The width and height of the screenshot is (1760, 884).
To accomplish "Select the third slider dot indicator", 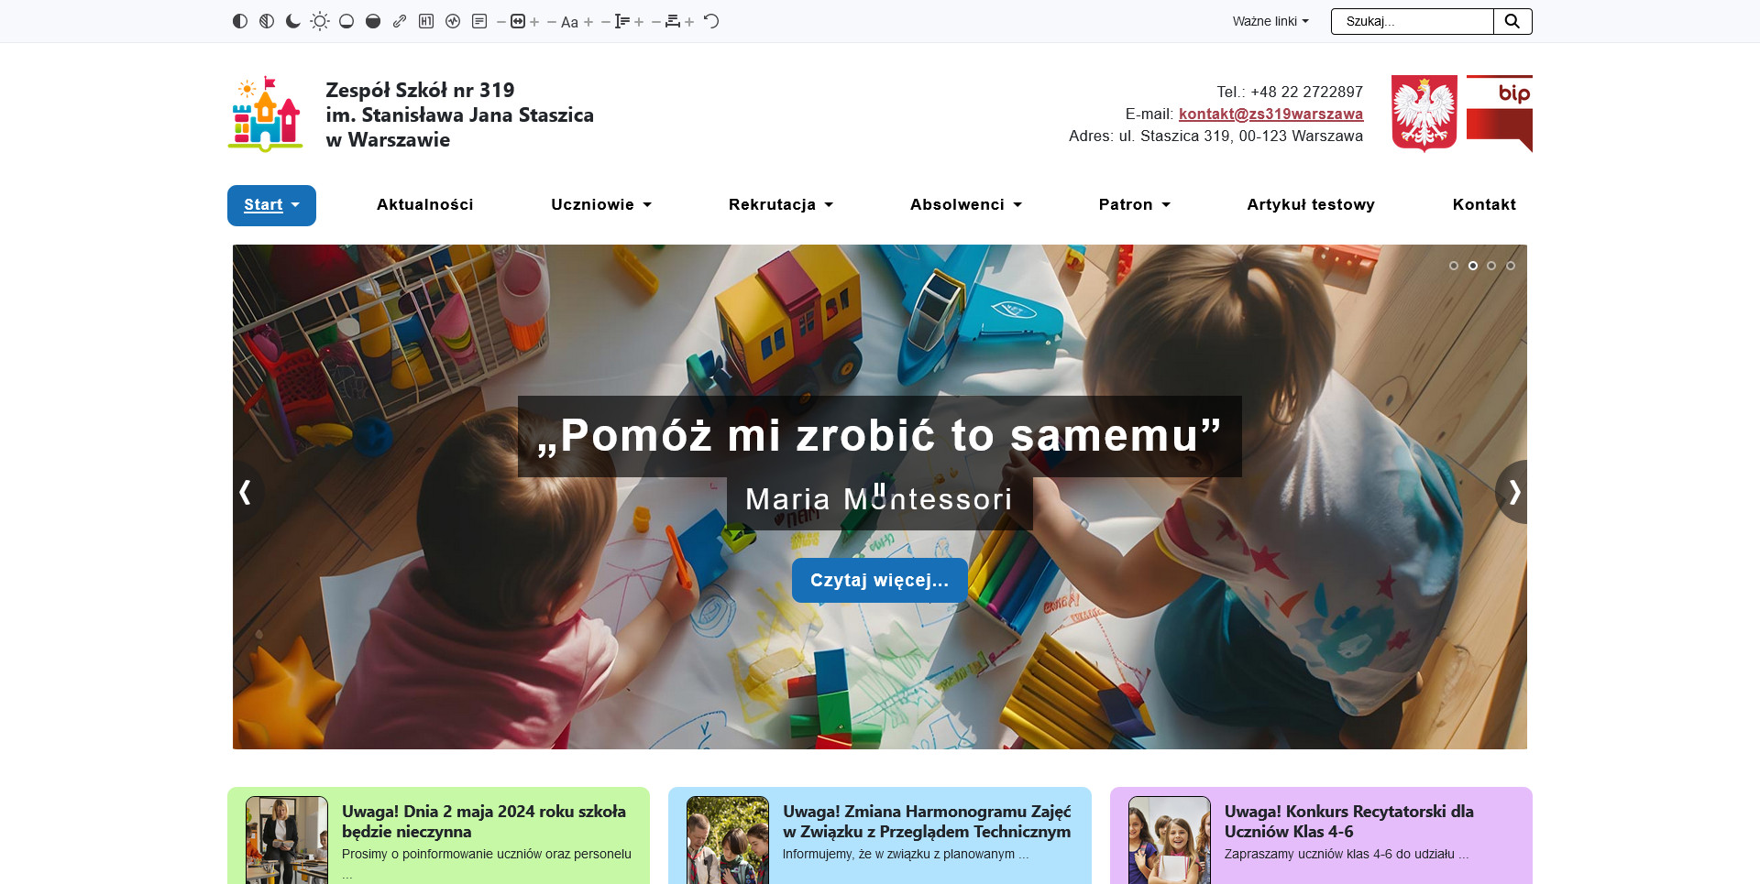I will click(1491, 266).
